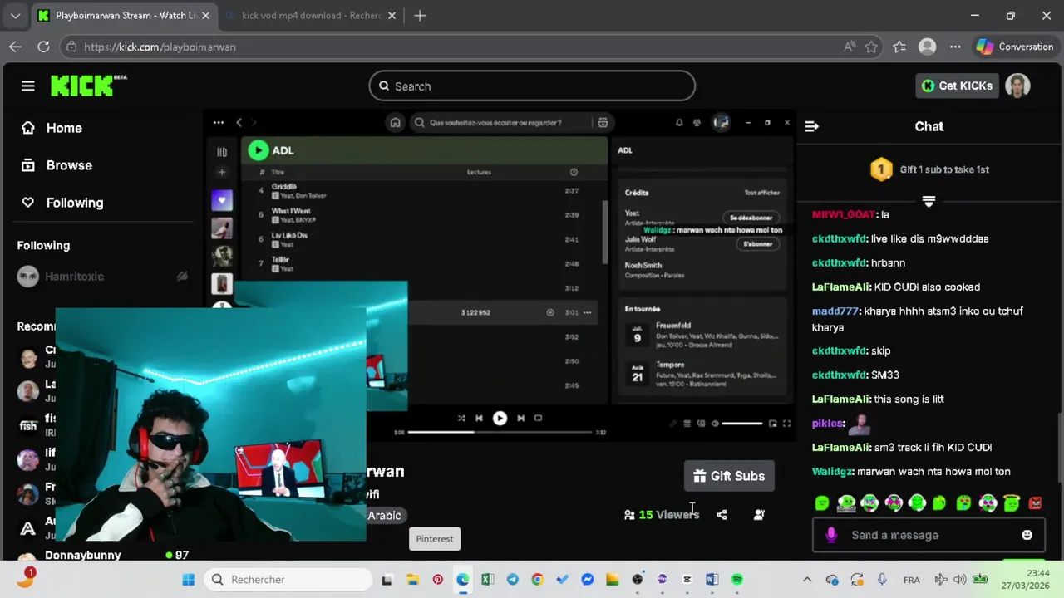Click LaFlameAli username in KID CUDI also cooked message
Image resolution: width=1064 pixels, height=598 pixels.
[841, 287]
